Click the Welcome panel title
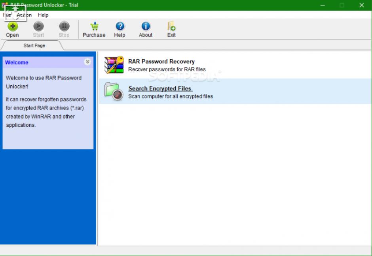Screen dimensions: 372x256 17,62
